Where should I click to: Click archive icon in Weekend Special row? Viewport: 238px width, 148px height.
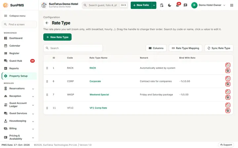228,97
